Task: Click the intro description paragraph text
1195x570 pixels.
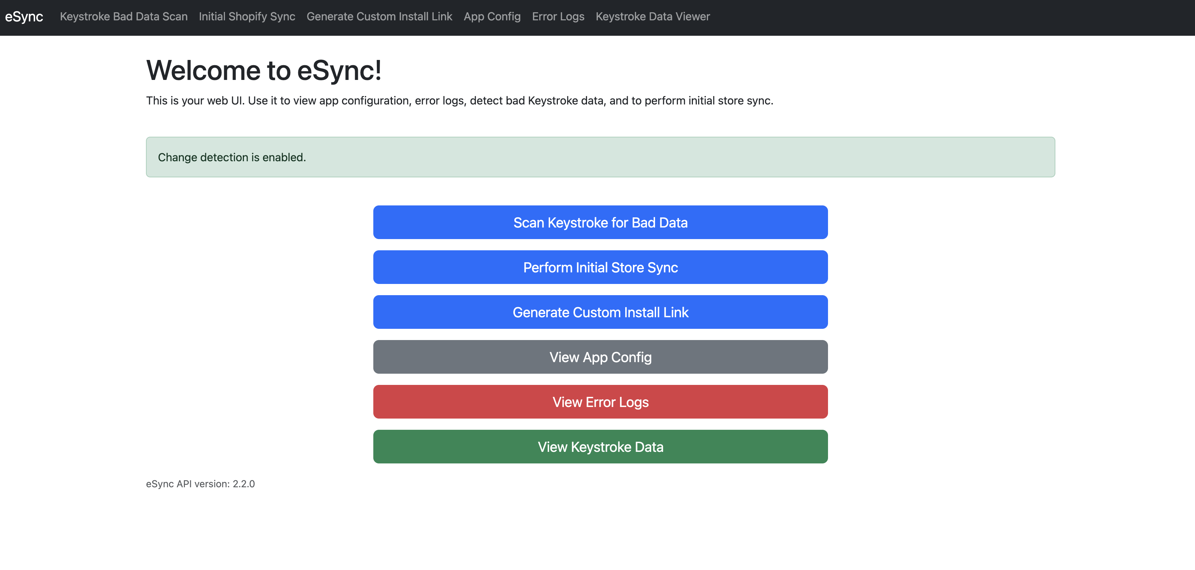Action: tap(459, 100)
